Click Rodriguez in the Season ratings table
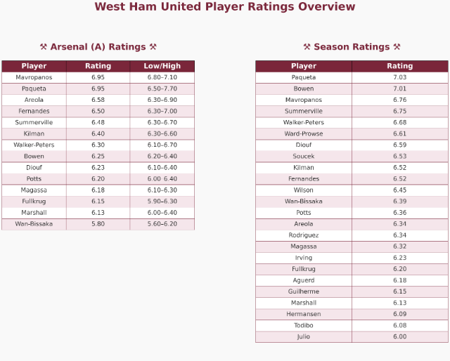The height and width of the screenshot is (361, 450). point(304,235)
